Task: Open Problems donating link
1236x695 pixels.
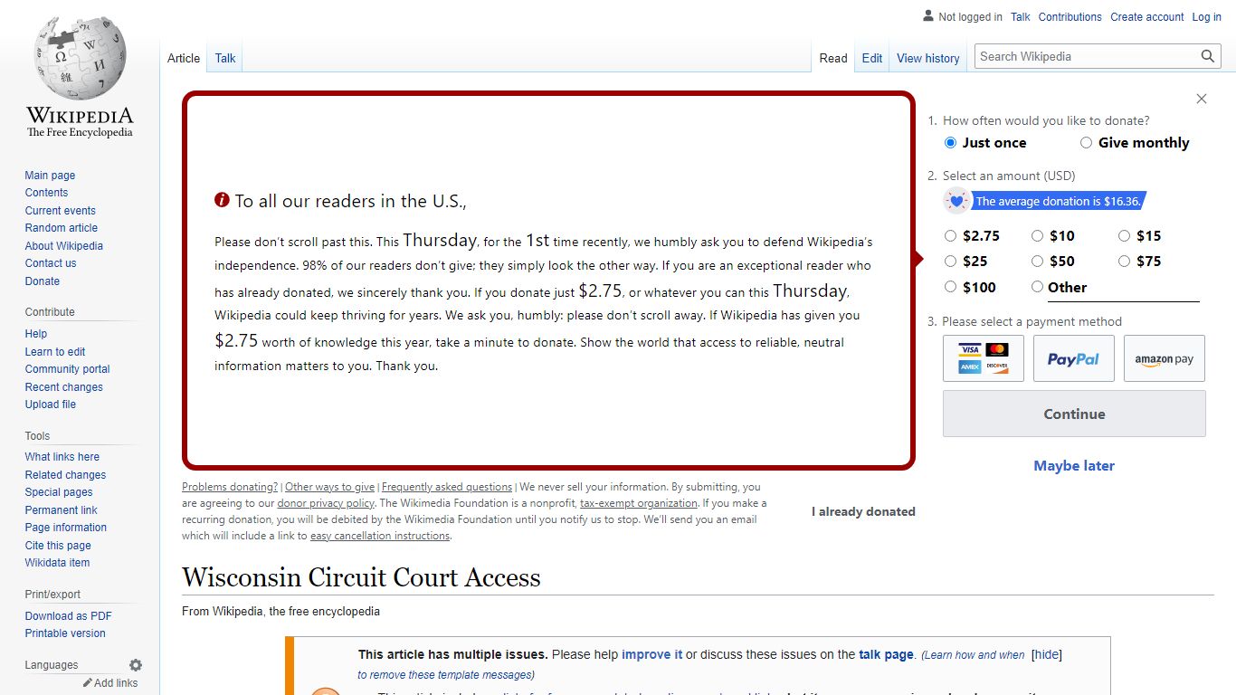Action: pyautogui.click(x=230, y=487)
